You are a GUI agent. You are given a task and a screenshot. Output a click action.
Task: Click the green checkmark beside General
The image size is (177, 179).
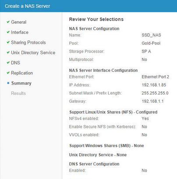click(x=8, y=22)
